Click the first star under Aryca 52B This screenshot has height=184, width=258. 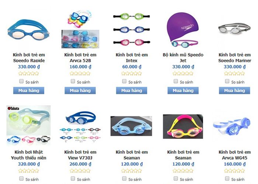(72, 74)
